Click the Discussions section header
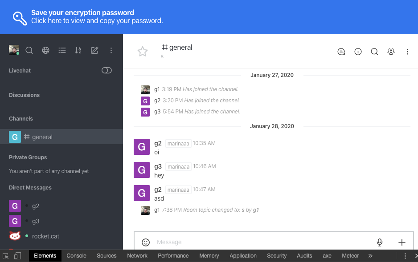This screenshot has height=262, width=418. click(x=24, y=95)
